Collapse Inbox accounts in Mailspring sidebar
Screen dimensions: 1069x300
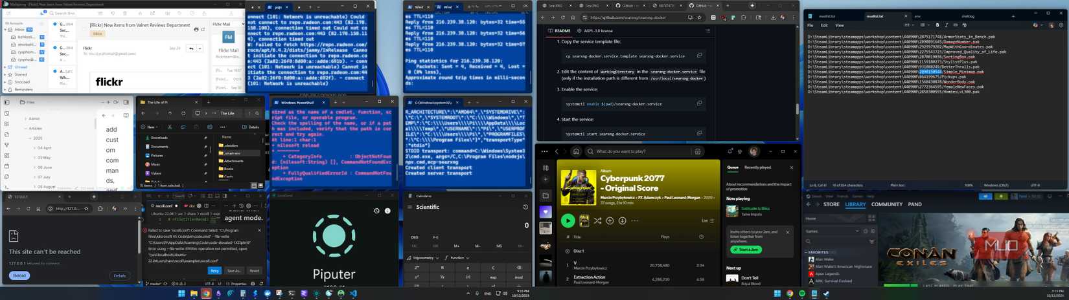coord(5,30)
